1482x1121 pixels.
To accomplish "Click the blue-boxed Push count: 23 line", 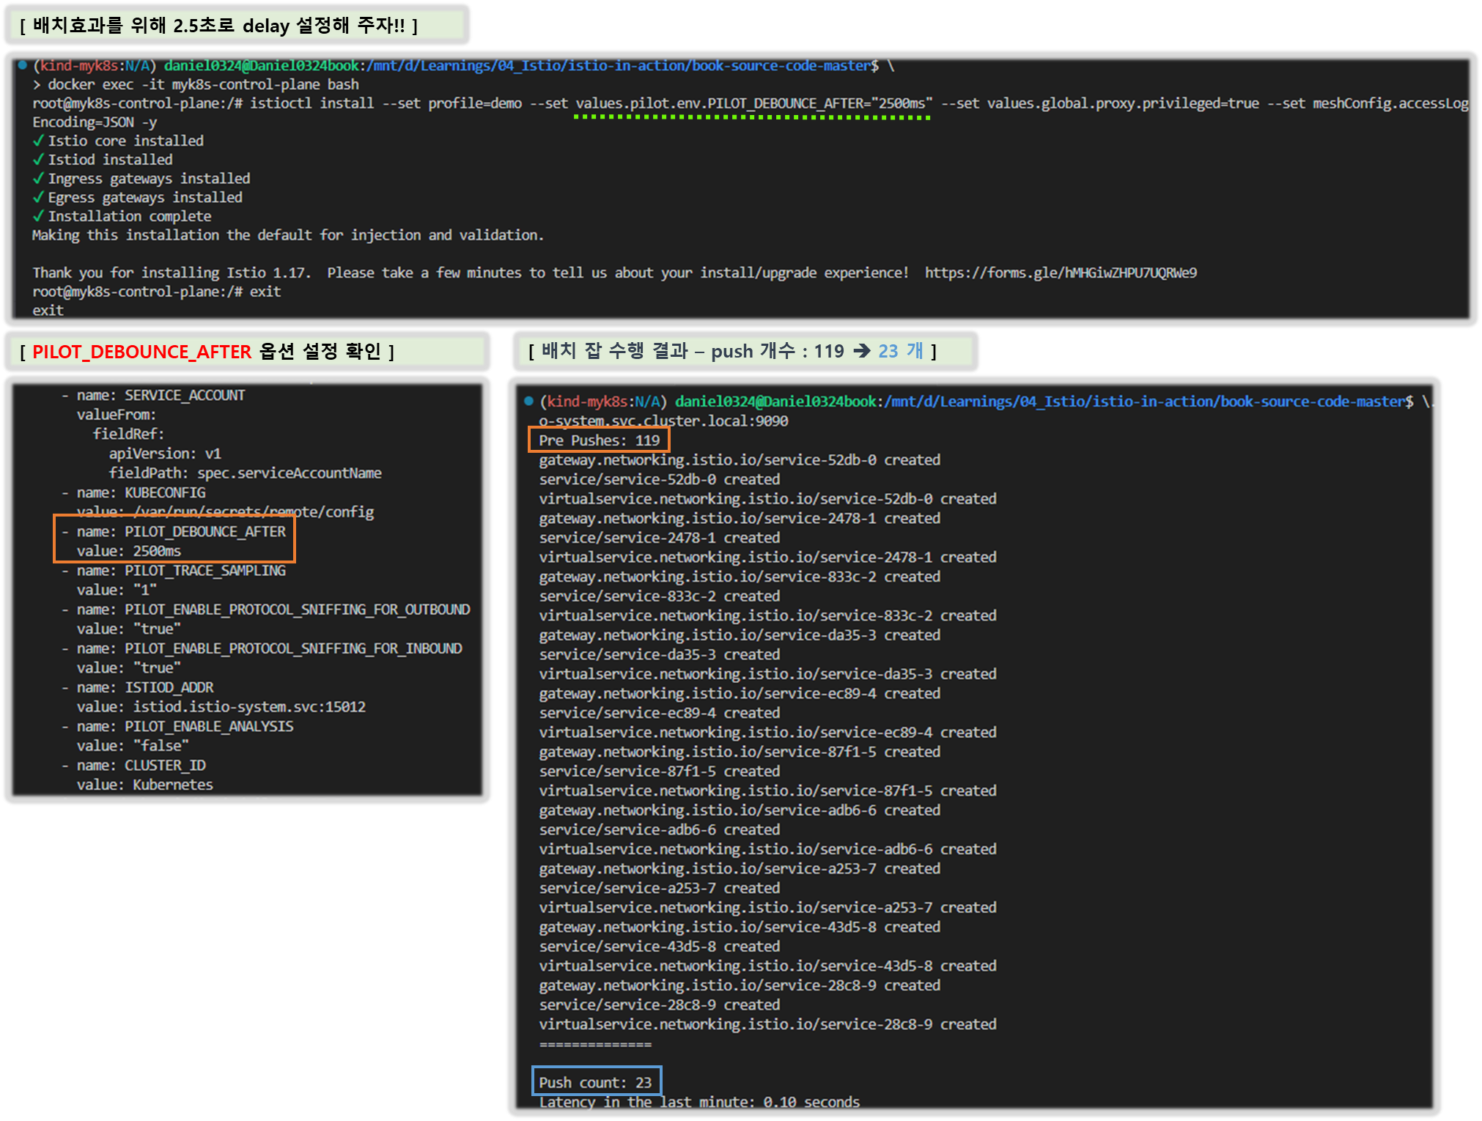I will click(595, 1082).
